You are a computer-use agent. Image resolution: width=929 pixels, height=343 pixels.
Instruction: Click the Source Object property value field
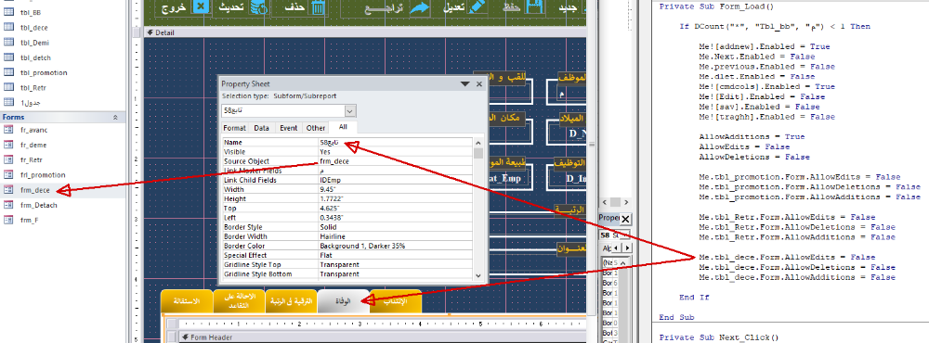(395, 161)
